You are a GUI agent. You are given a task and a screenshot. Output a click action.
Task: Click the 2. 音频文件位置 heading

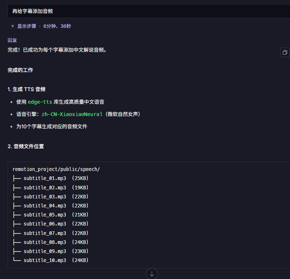click(x=26, y=147)
